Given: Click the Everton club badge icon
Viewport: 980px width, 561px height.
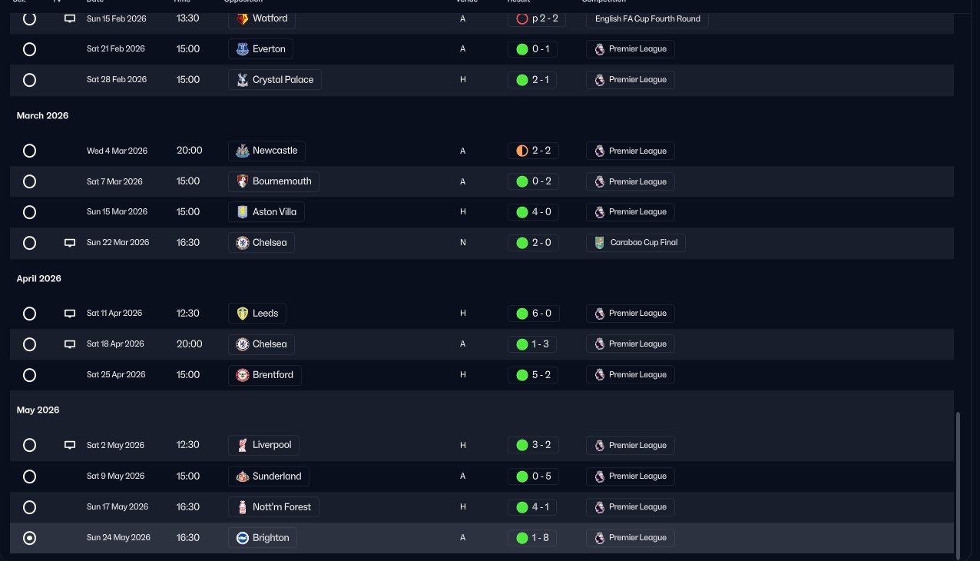Looking at the screenshot, I should pyautogui.click(x=242, y=49).
